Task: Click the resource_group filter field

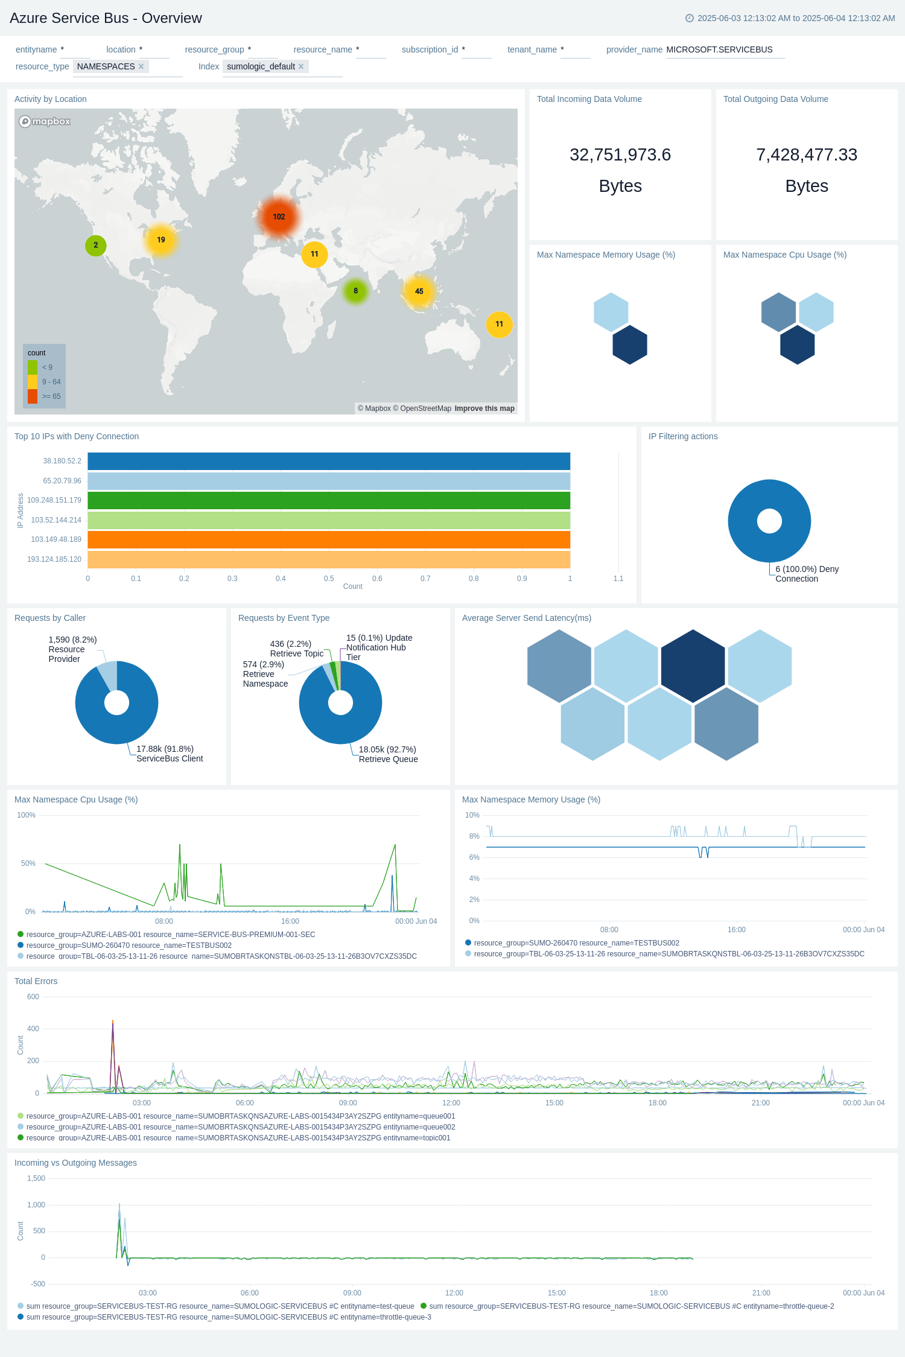Action: pyautogui.click(x=262, y=49)
